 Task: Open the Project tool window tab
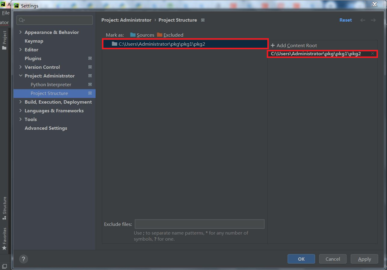tap(4, 40)
